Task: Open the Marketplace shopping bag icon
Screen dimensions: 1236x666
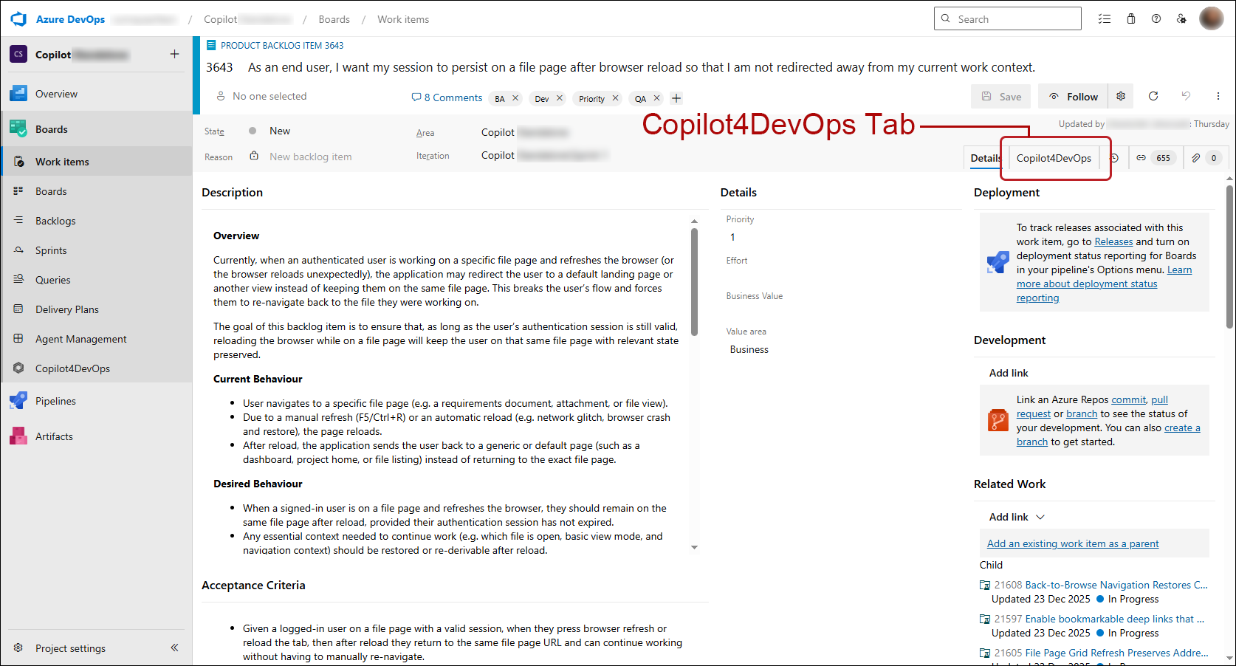Action: (x=1131, y=19)
